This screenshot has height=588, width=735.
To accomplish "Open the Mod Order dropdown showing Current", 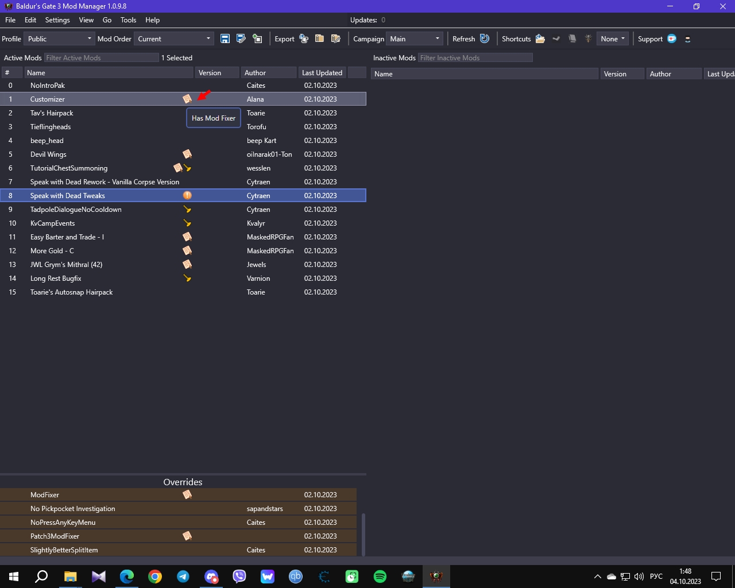I will tap(174, 38).
